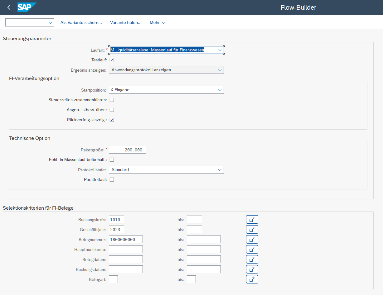Expand the Laufart dropdown

coord(220,50)
